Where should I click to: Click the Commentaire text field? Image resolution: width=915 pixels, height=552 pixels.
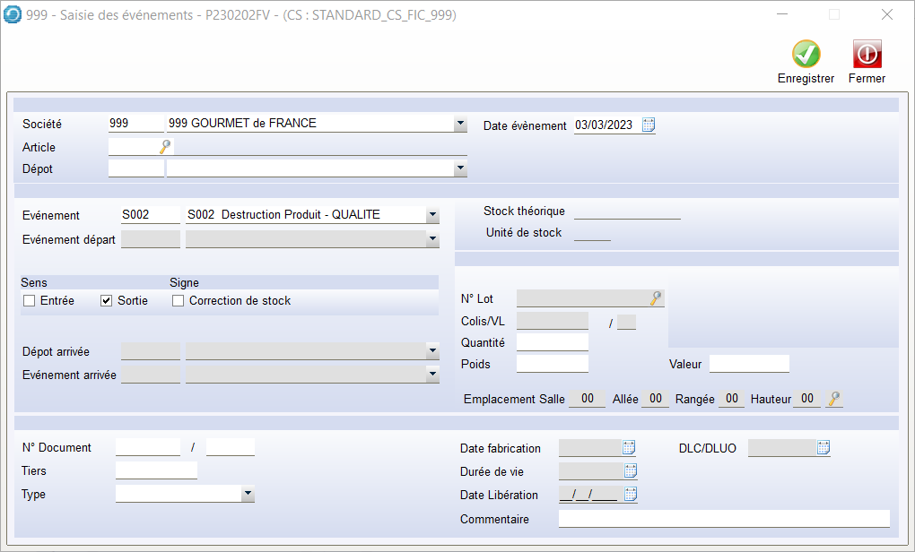[x=723, y=519]
